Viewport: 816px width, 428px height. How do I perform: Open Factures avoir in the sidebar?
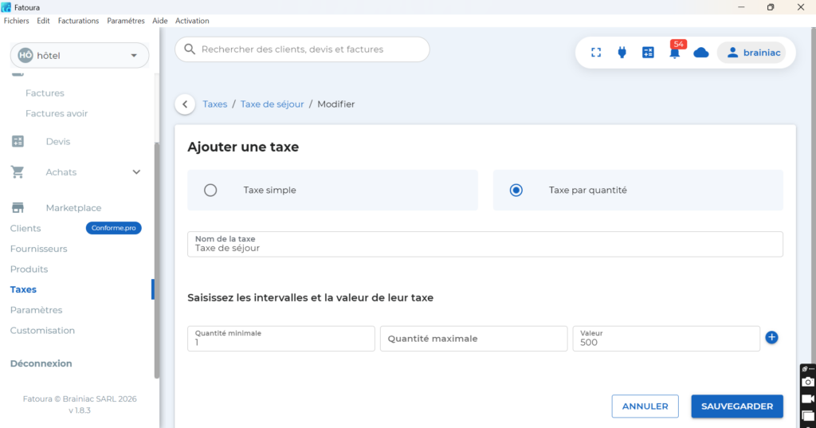[x=57, y=113]
